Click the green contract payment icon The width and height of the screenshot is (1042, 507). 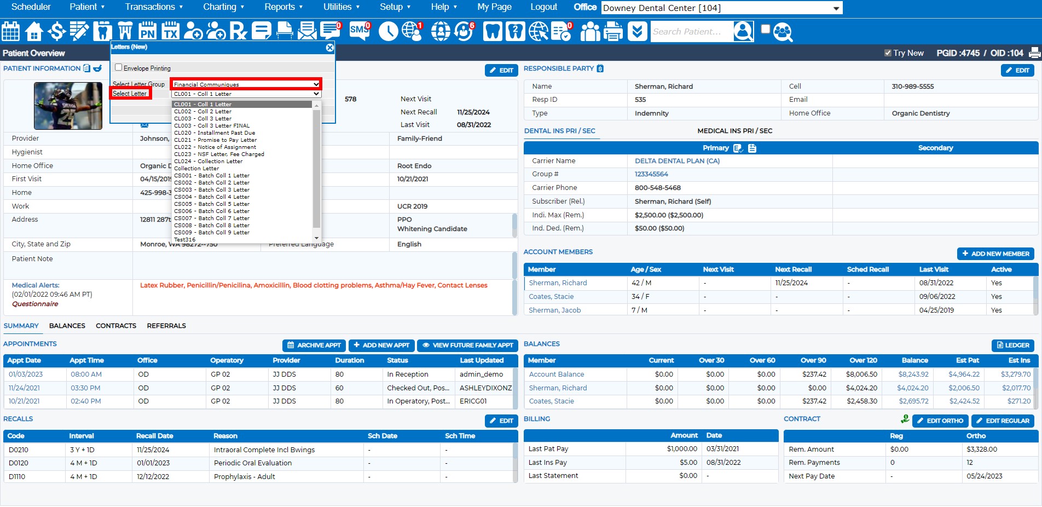click(x=905, y=419)
